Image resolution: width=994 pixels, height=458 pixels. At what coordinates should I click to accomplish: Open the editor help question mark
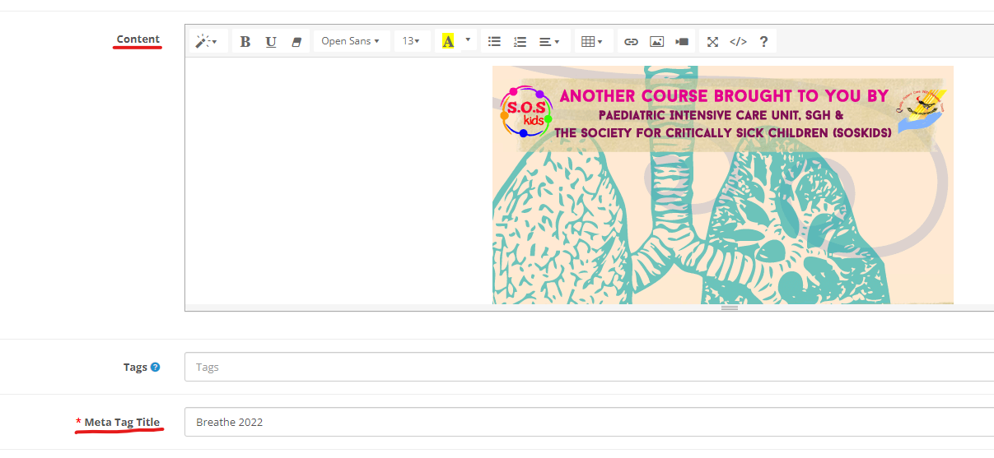pos(763,41)
